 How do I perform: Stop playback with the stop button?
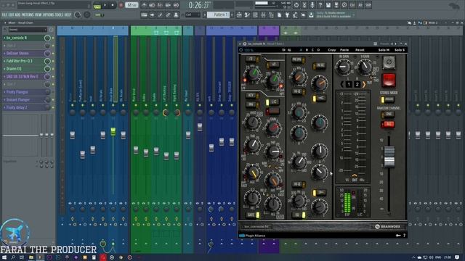tap(113, 5)
